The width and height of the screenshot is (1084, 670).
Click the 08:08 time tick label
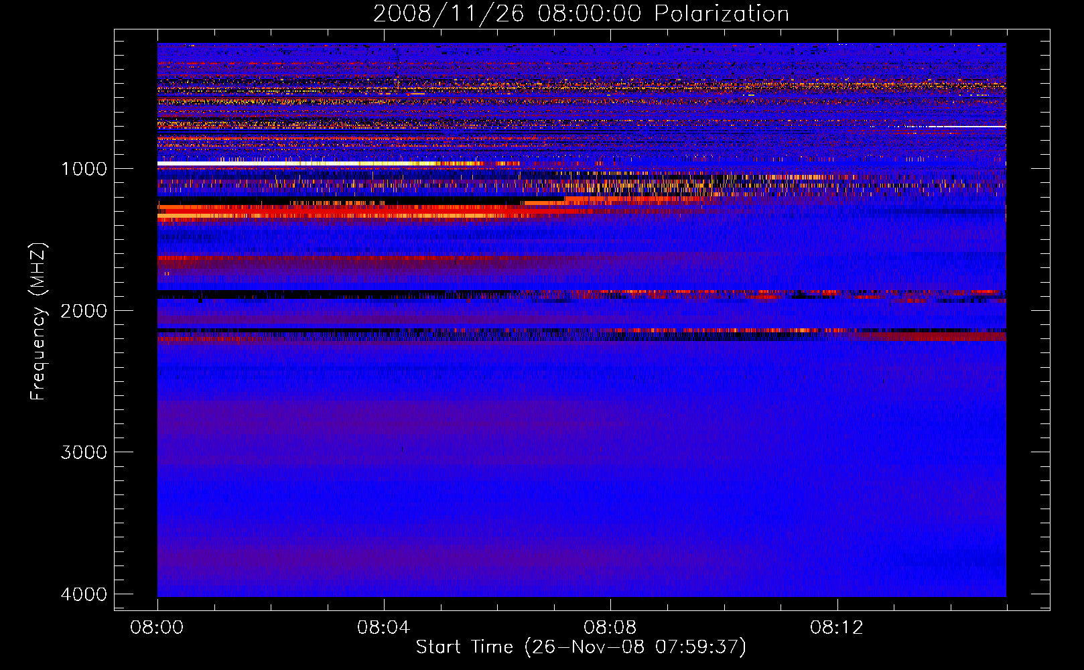click(610, 628)
